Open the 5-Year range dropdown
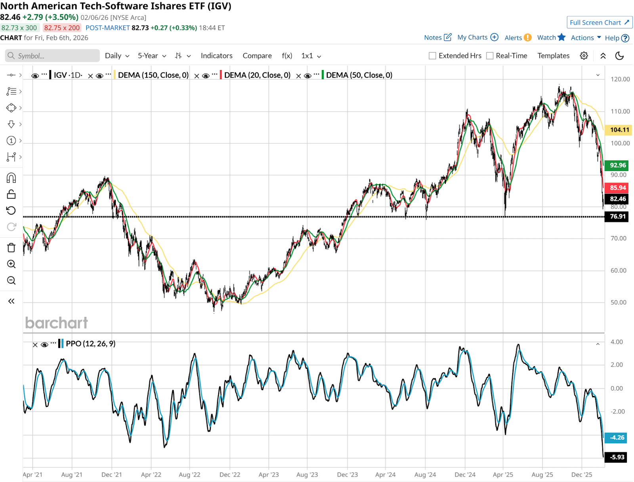Image resolution: width=634 pixels, height=482 pixels. coord(152,56)
